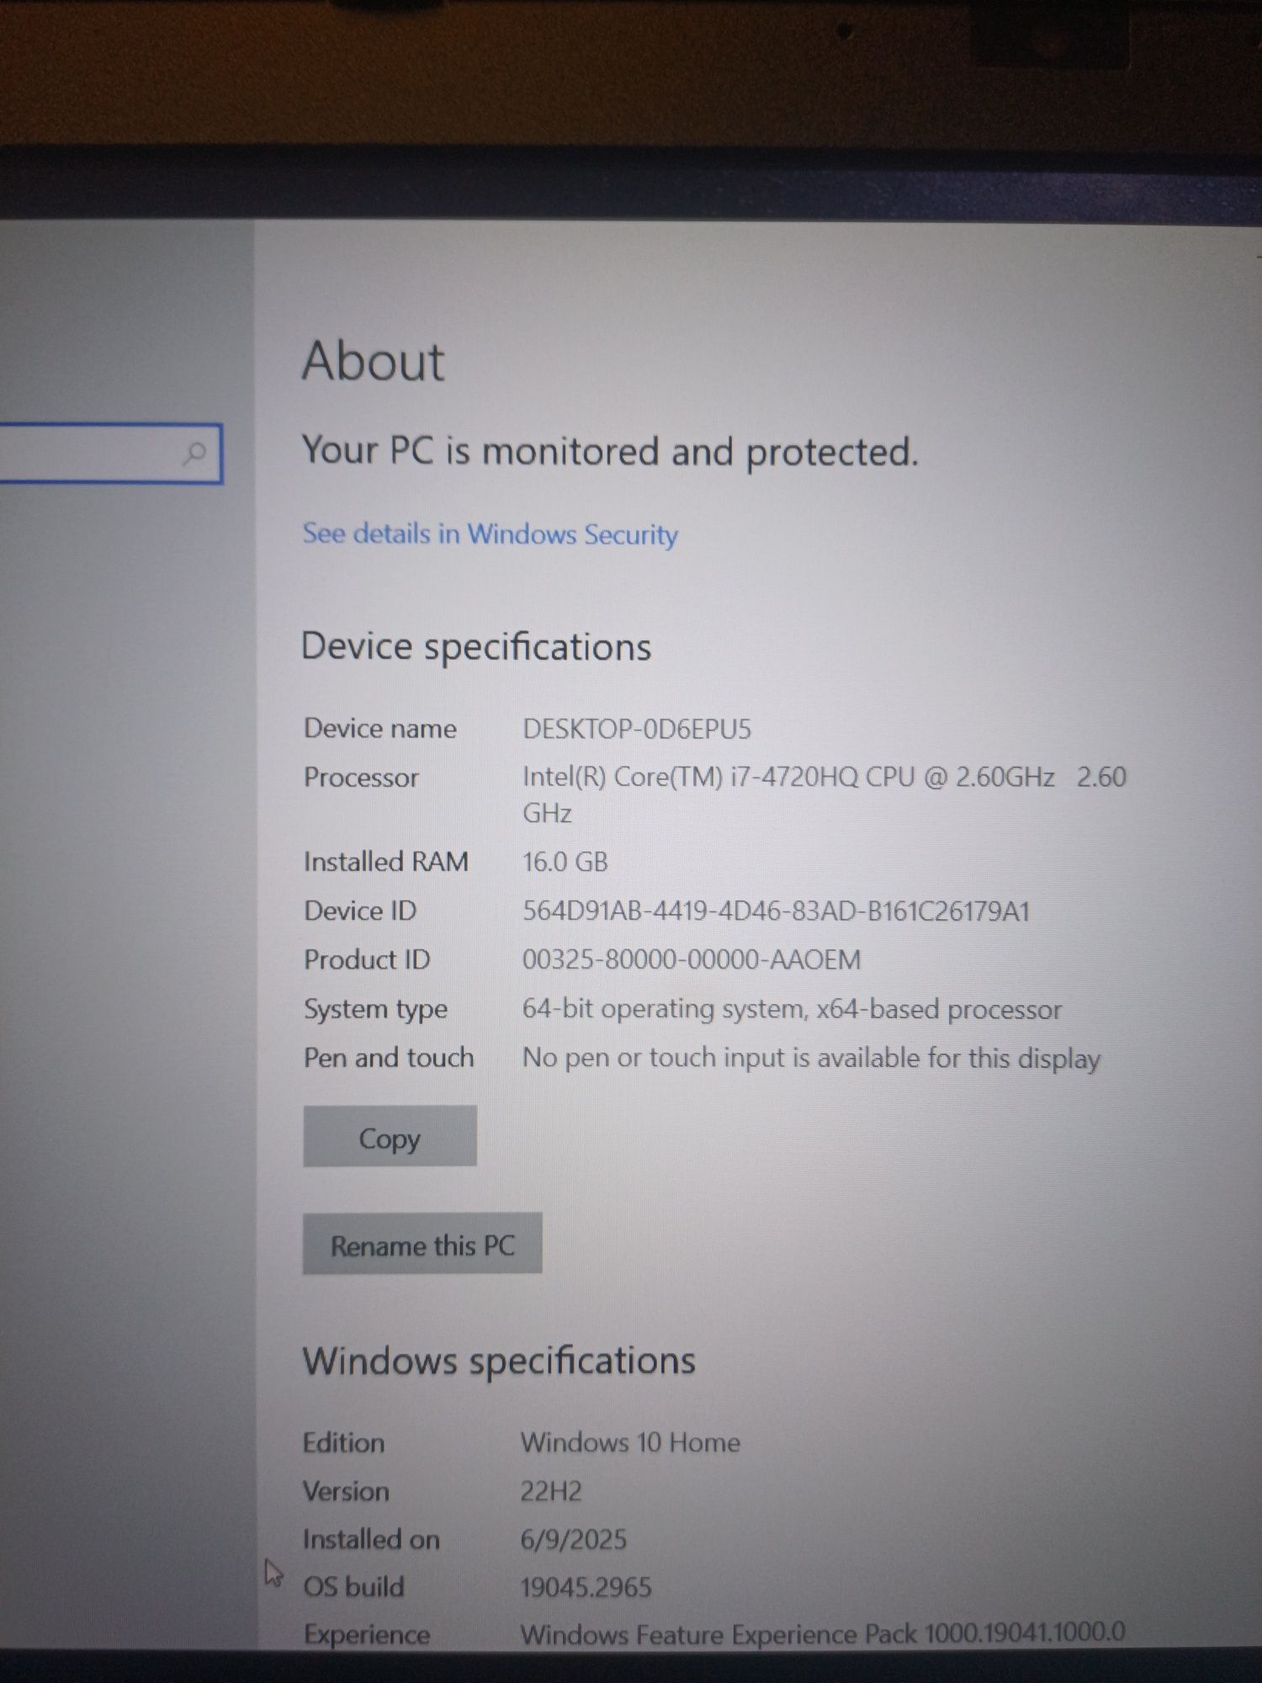Select the Windows Feature Experience Pack text
This screenshot has height=1683, width=1262.
pyautogui.click(x=822, y=1633)
